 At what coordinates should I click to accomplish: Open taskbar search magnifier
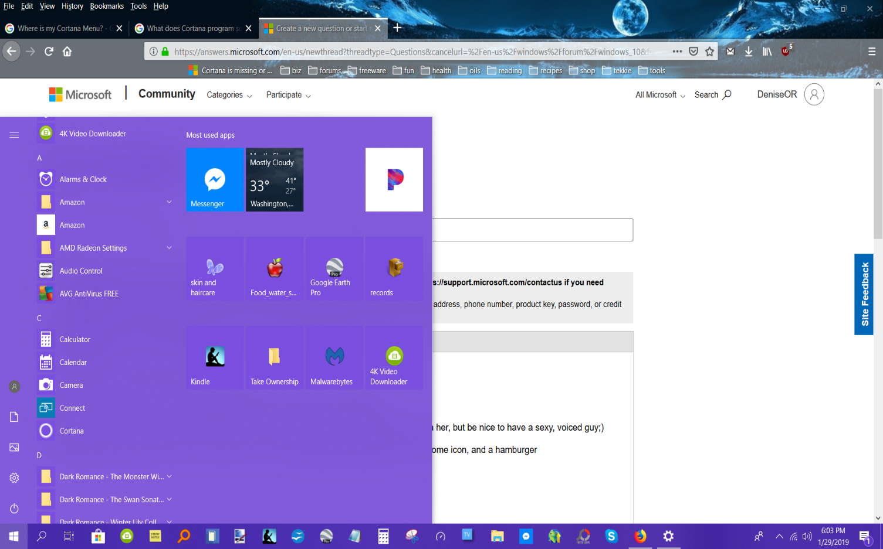[x=42, y=536]
